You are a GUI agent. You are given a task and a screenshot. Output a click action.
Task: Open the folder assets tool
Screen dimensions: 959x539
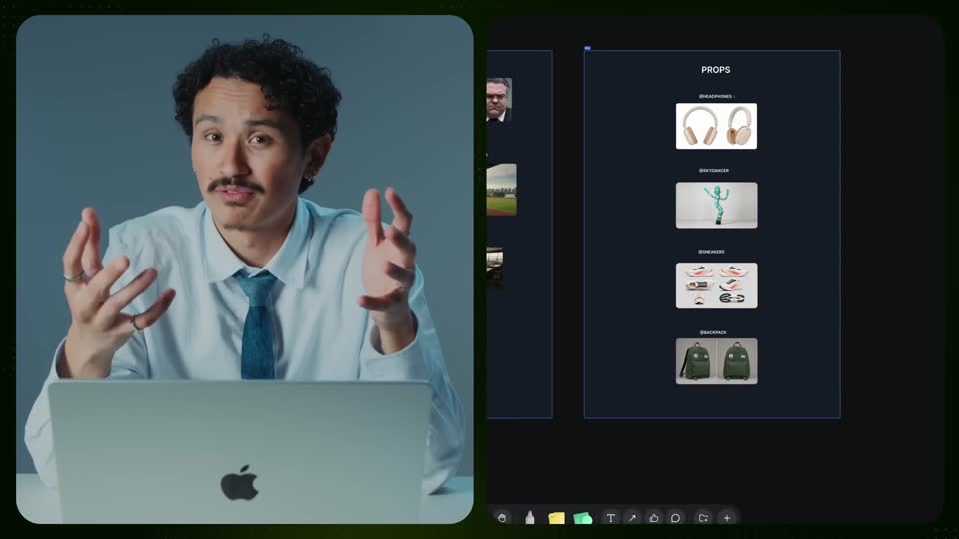[704, 518]
